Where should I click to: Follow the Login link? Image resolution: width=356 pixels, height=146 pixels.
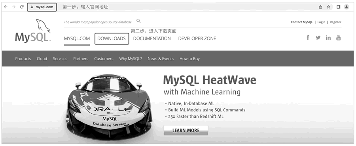tap(321, 22)
